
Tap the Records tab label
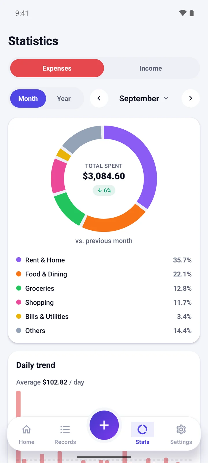click(65, 442)
